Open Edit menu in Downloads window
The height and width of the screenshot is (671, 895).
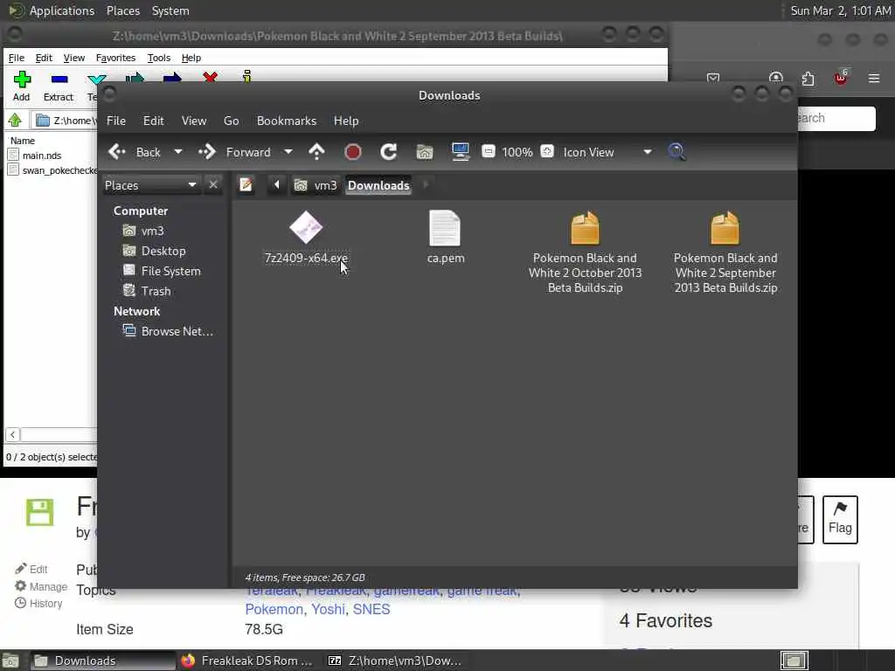(153, 121)
